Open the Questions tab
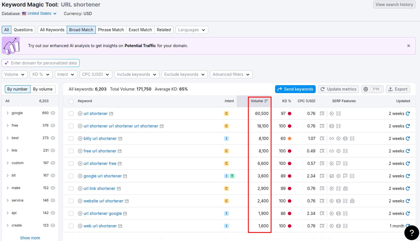Image resolution: width=420 pixels, height=241 pixels. (x=23, y=30)
